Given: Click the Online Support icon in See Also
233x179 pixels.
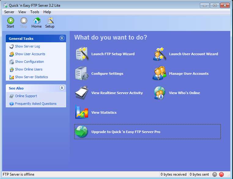Looking at the screenshot, I should 11,96.
